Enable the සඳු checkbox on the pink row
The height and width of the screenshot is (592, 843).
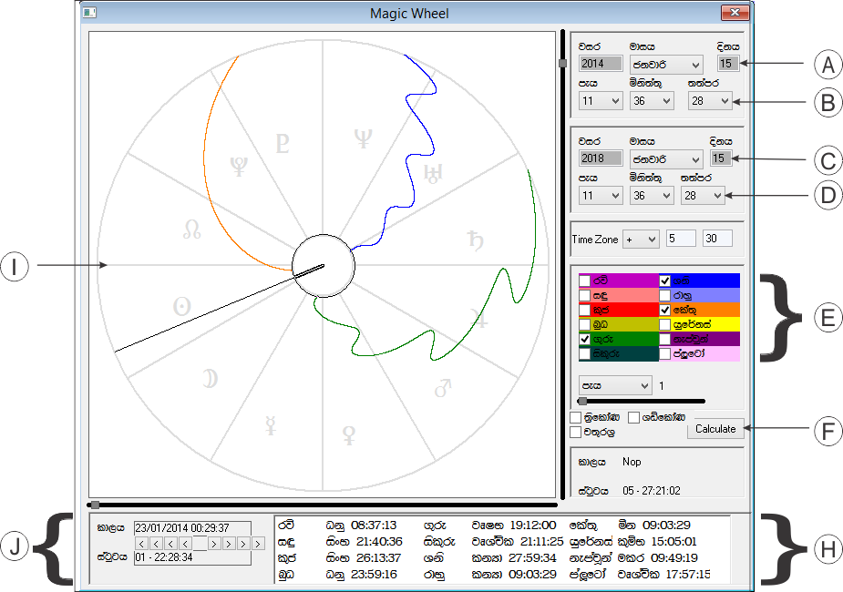[585, 295]
